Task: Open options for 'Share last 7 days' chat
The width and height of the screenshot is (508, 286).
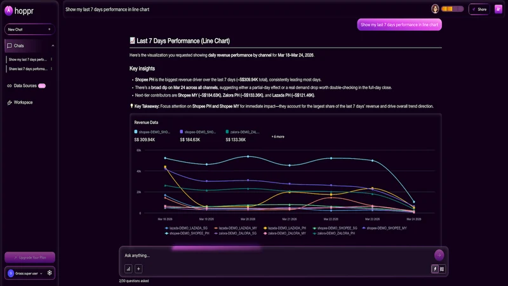Action: pos(51,69)
